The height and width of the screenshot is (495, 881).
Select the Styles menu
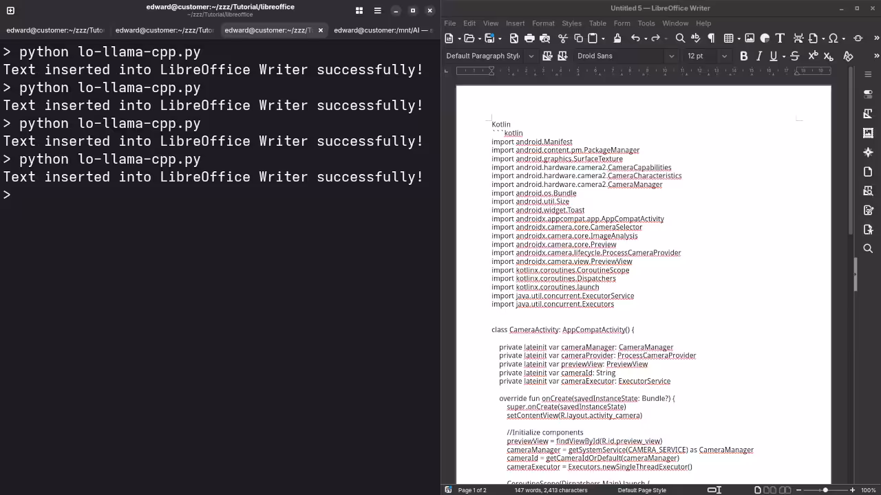click(x=571, y=23)
